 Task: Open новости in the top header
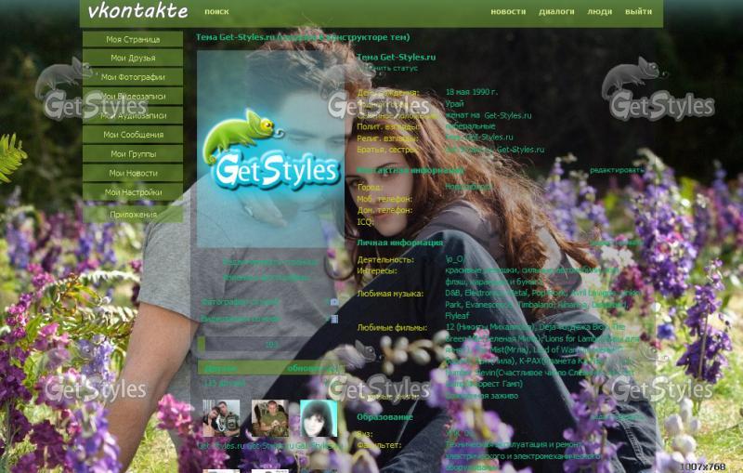coord(508,11)
